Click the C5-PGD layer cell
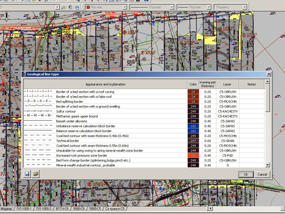 pos(227,155)
